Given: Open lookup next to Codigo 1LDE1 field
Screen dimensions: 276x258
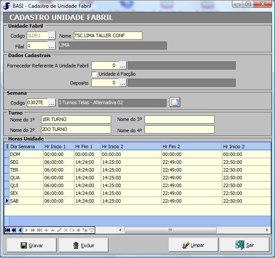Looking at the screenshot, I should [x=52, y=36].
